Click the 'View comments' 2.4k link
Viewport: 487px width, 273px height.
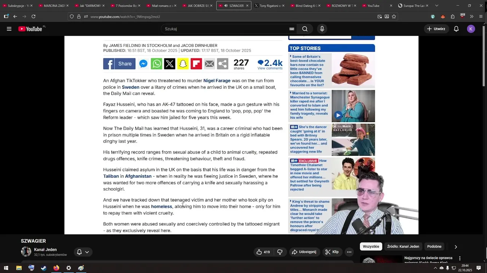pos(270,64)
